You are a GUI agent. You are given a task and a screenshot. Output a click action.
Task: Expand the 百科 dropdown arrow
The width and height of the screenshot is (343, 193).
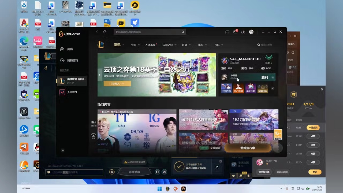pos(222,45)
